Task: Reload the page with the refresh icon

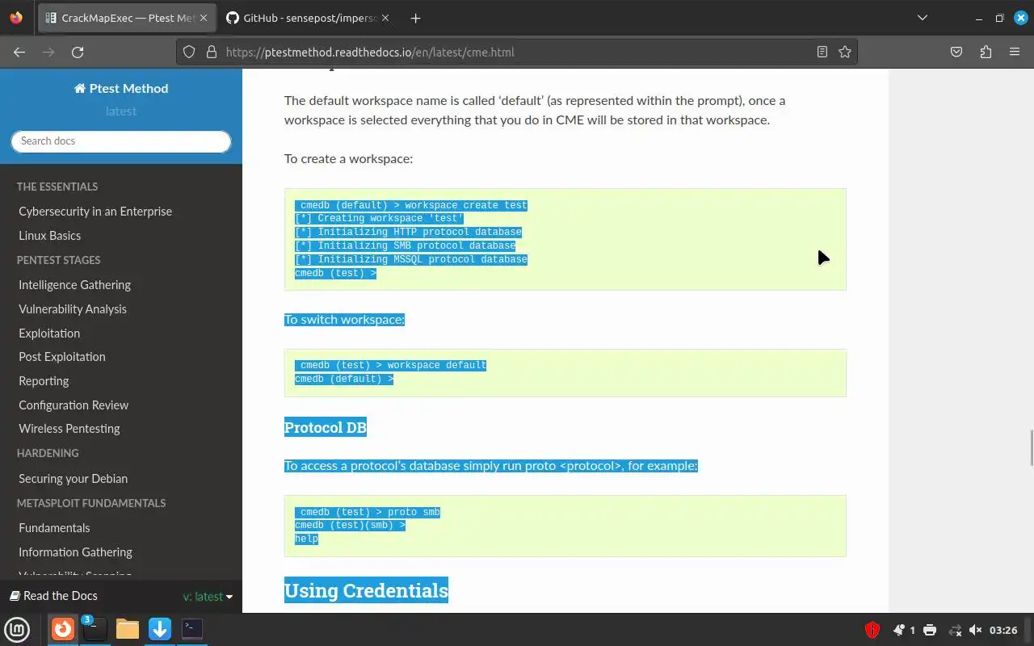Action: [78, 52]
